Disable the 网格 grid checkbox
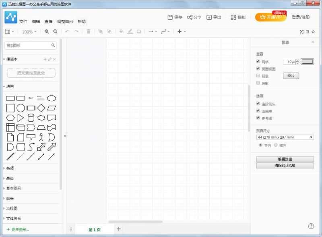 [258, 61]
